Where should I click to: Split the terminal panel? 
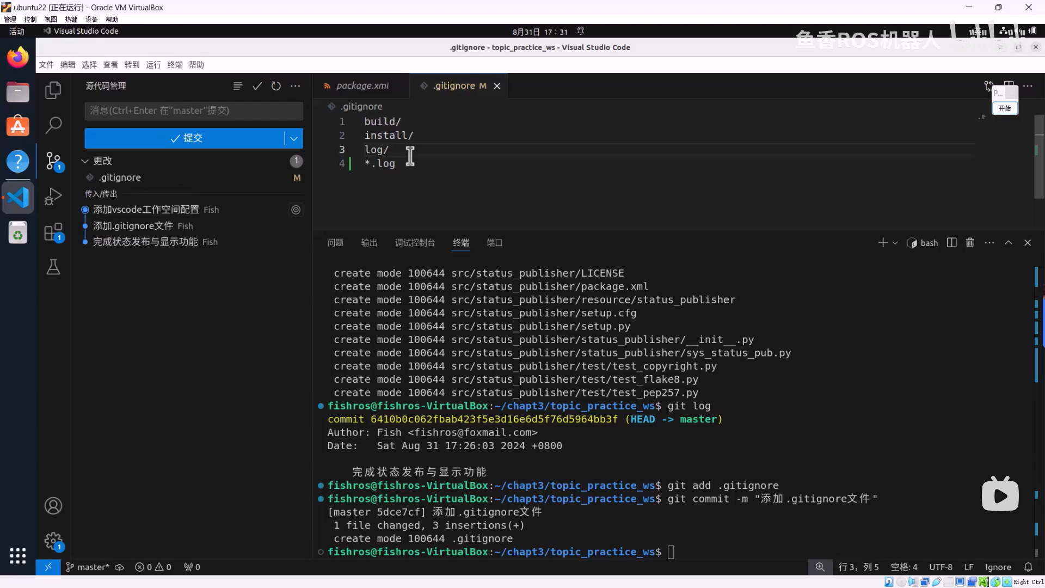tap(951, 243)
